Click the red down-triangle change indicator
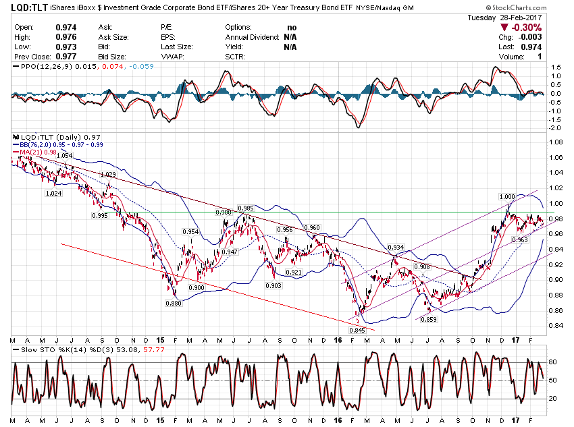Viewport: 574px width, 427px height. click(504, 28)
